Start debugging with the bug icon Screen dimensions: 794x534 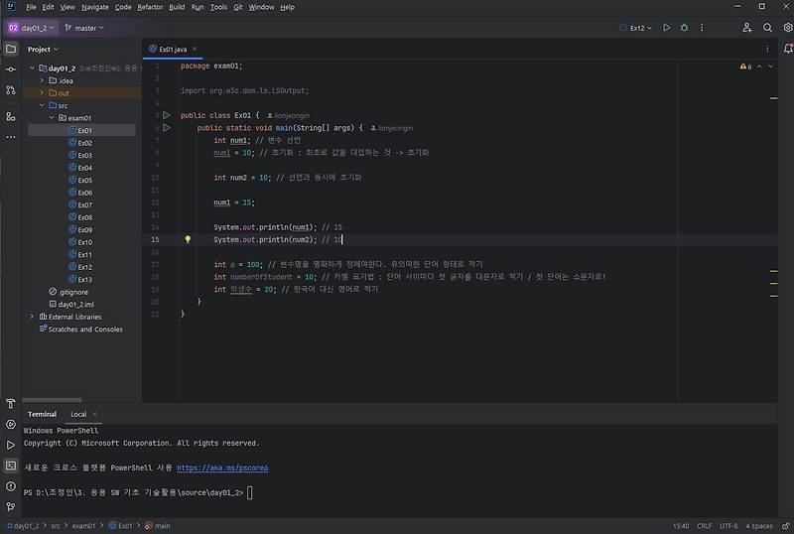(x=684, y=28)
